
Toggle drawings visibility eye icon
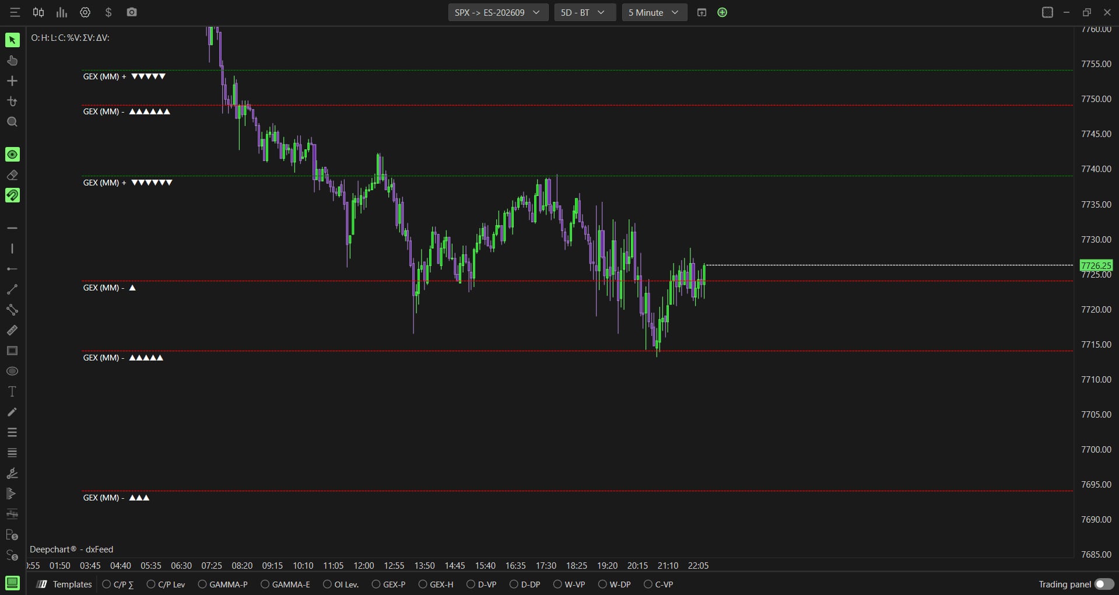click(x=12, y=155)
